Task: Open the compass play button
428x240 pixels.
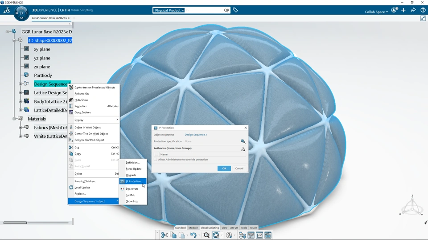Action: point(21,13)
